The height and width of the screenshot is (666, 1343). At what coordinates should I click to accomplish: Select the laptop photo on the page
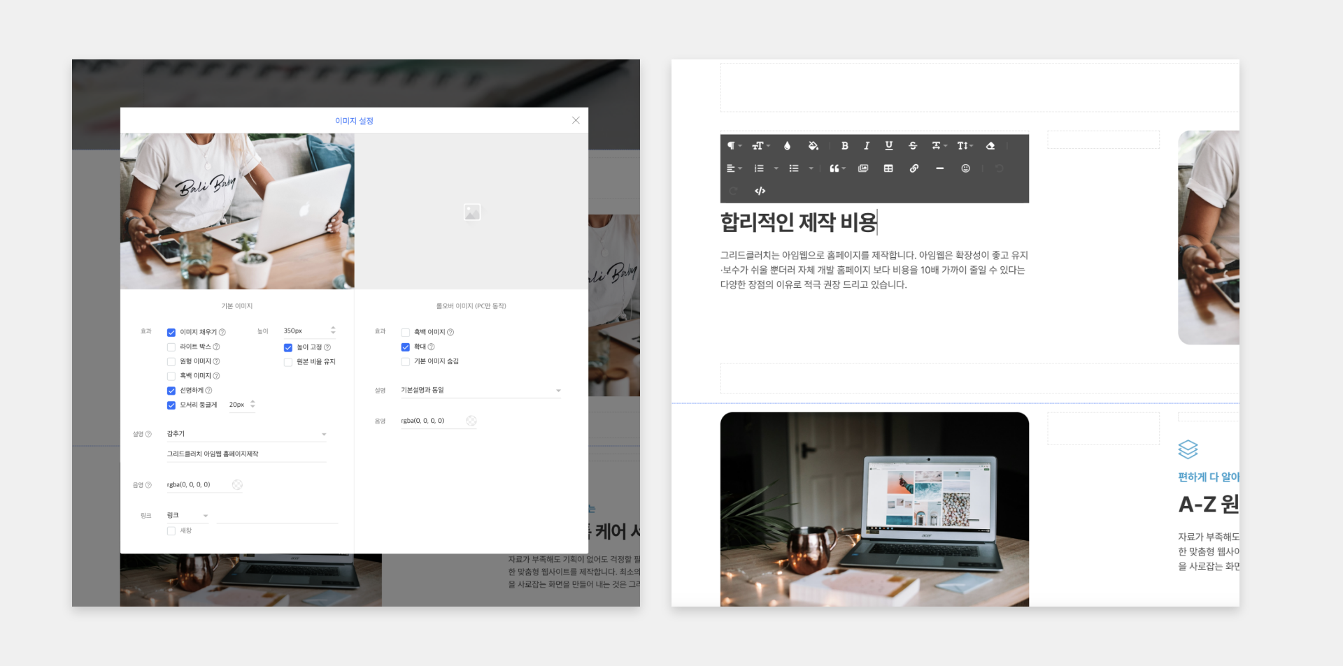tap(874, 509)
